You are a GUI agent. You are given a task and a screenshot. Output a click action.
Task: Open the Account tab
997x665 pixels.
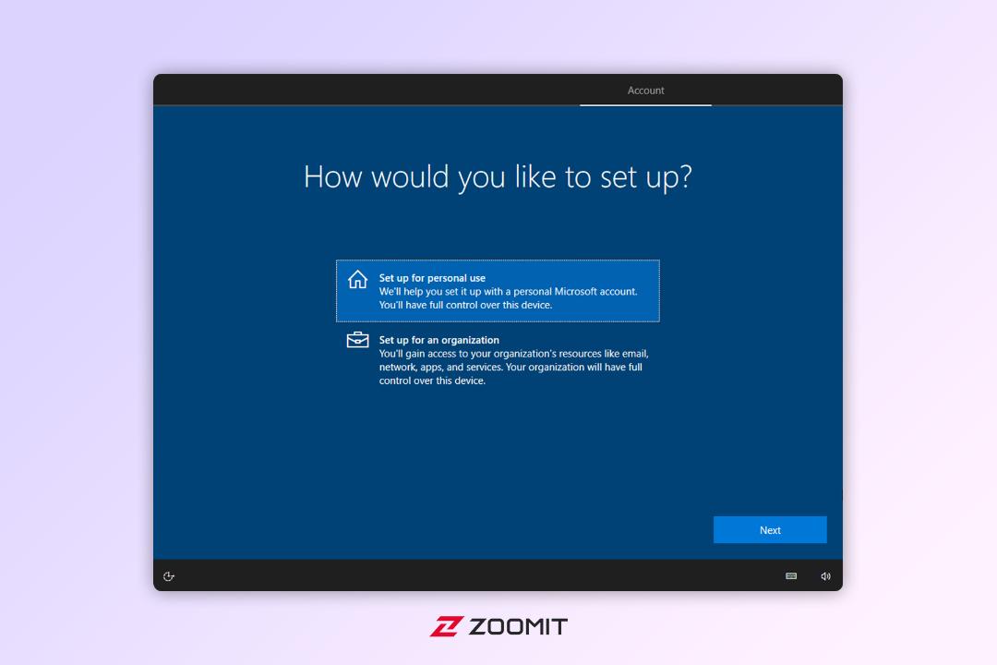click(x=645, y=91)
